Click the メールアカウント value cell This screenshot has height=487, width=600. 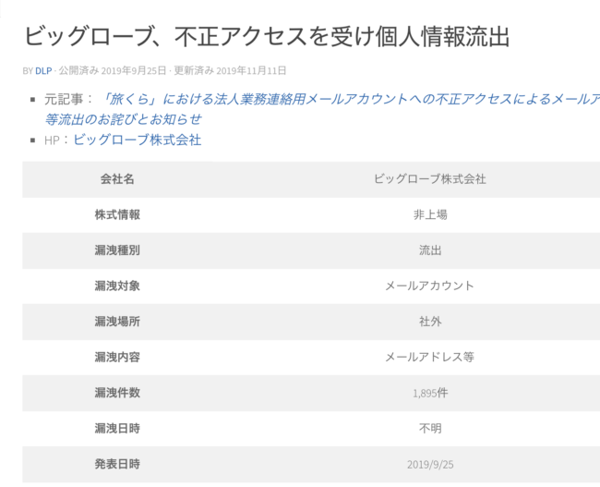(430, 286)
